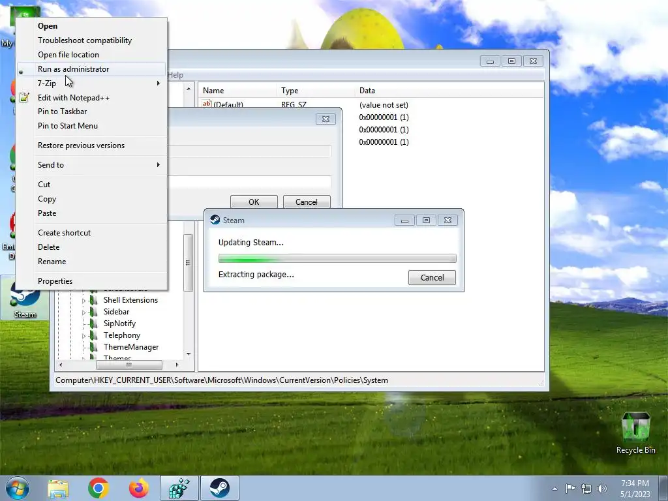Open the Windows Start button
Viewport: 668px width, 501px height.
[18, 488]
